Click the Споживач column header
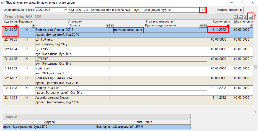The height and width of the screenshot is (131, 258). [75, 22]
